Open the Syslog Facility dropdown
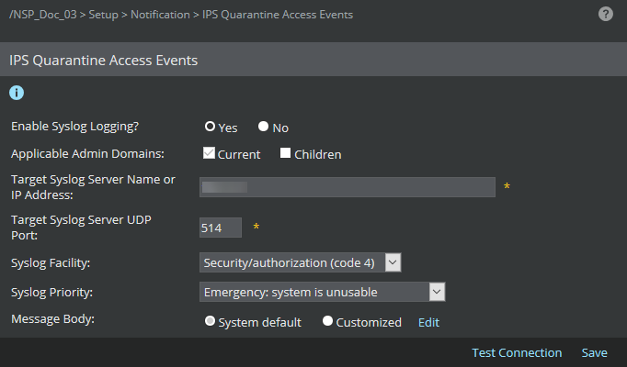The width and height of the screenshot is (627, 367). (x=300, y=263)
